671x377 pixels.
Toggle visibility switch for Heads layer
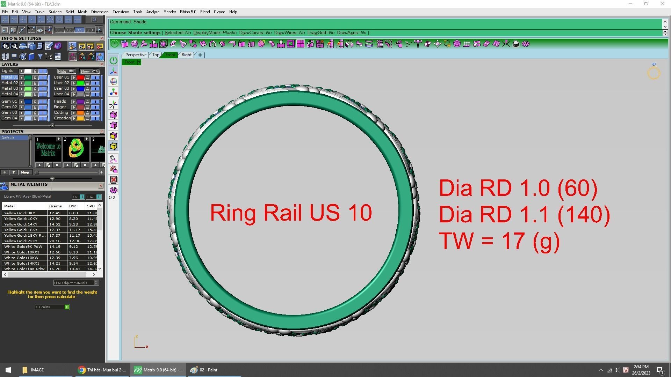pyautogui.click(x=95, y=102)
